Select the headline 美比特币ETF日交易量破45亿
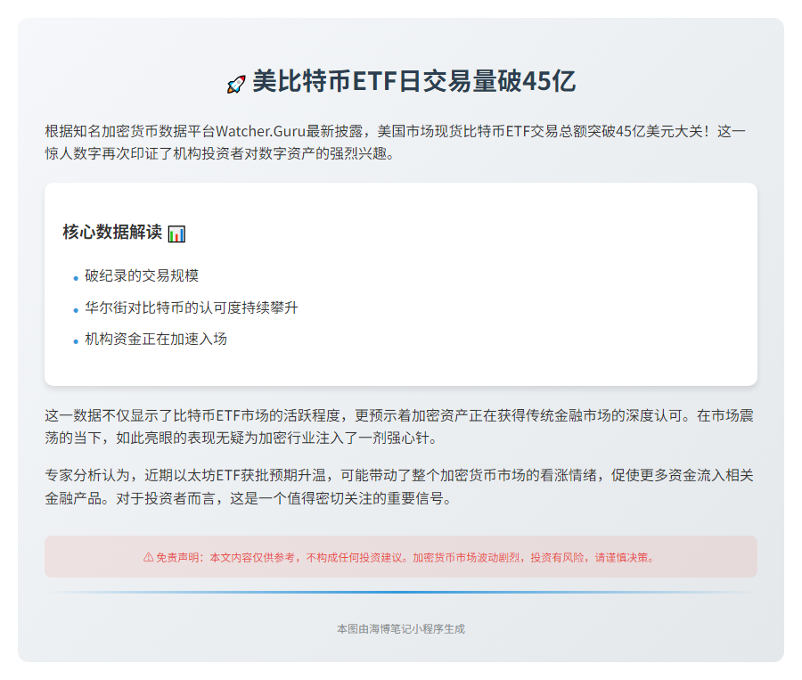 coord(413,81)
